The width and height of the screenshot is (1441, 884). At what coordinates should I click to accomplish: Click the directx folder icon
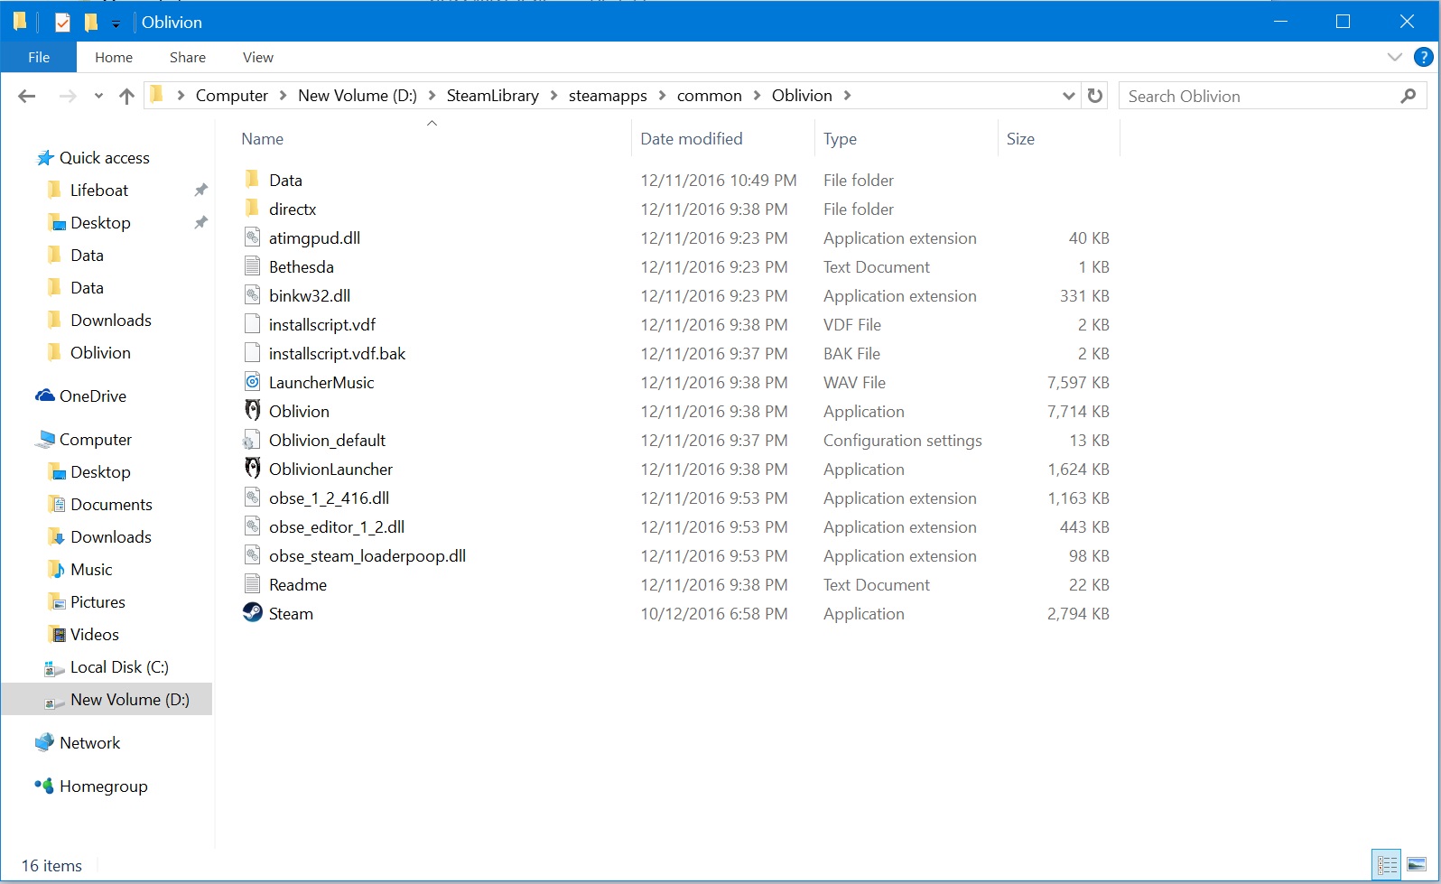(x=253, y=209)
